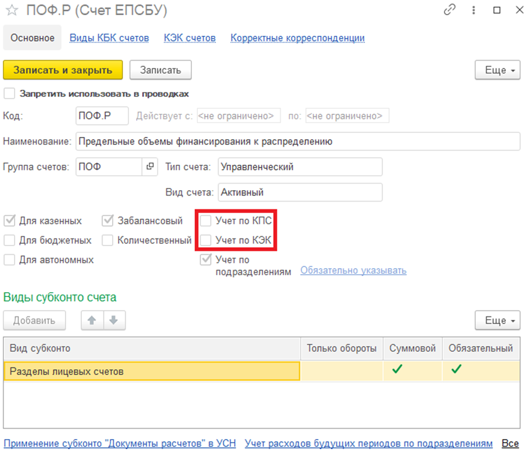Click Записать и закрыть
Viewport: 528px width, 452px height.
click(x=63, y=70)
